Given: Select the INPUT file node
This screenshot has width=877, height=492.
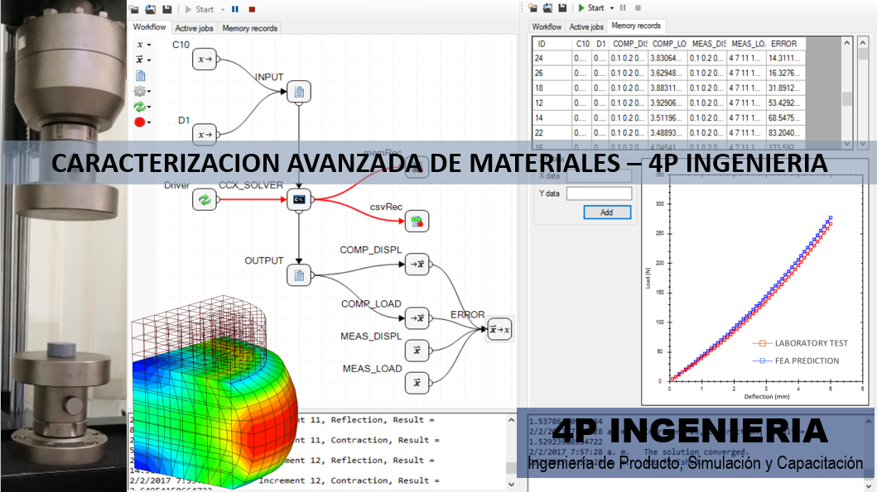Looking at the screenshot, I should click(299, 92).
